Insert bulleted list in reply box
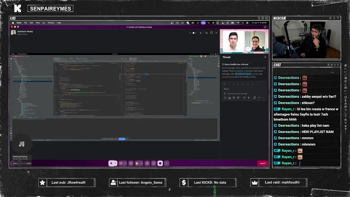This screenshot has width=350, height=197. [252, 84]
